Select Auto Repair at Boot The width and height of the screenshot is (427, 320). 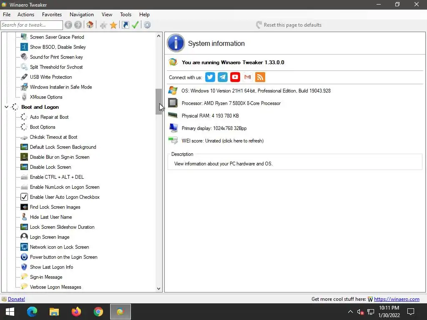49,117
